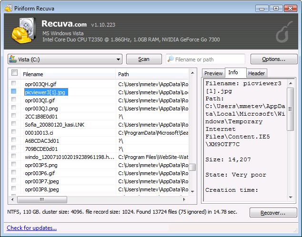Switch to the Preview tab
The height and width of the screenshot is (237, 302).
tap(213, 73)
